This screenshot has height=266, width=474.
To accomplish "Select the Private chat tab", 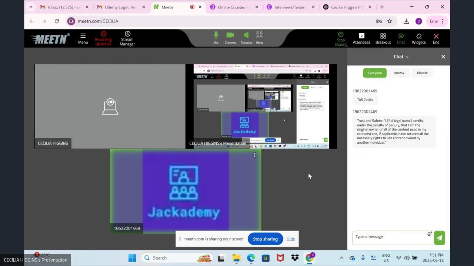I will tap(422, 73).
